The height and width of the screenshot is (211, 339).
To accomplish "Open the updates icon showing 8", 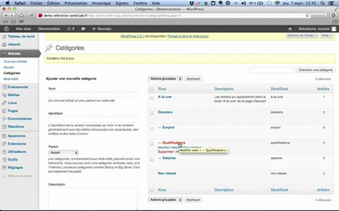I will coord(71,29).
